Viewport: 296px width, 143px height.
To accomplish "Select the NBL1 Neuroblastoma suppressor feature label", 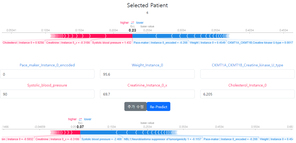I will pos(163,139).
